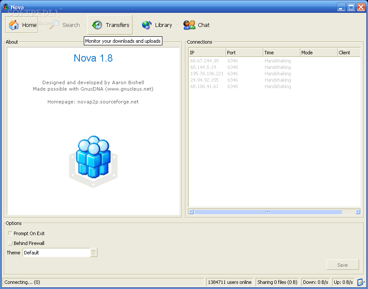Click the Connecting... (0) status text
Viewport: 368px width, 289px height.
tap(22, 282)
